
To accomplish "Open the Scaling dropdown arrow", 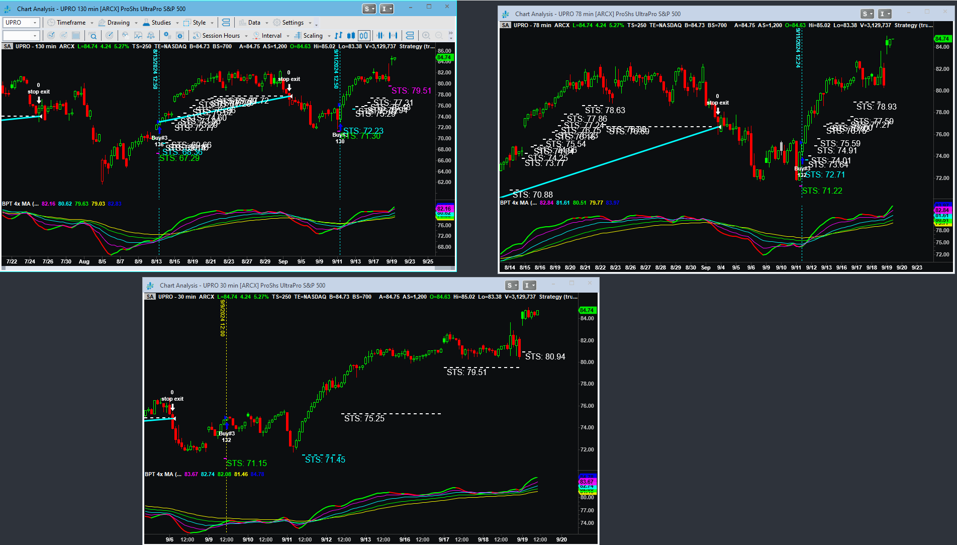I will 329,36.
